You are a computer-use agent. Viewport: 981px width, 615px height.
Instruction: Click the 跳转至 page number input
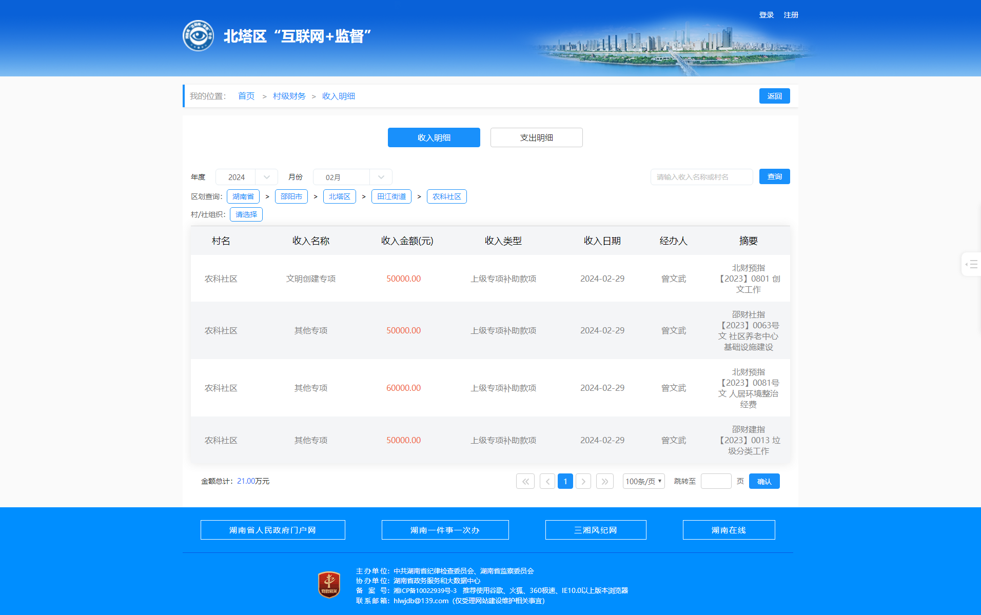click(716, 481)
